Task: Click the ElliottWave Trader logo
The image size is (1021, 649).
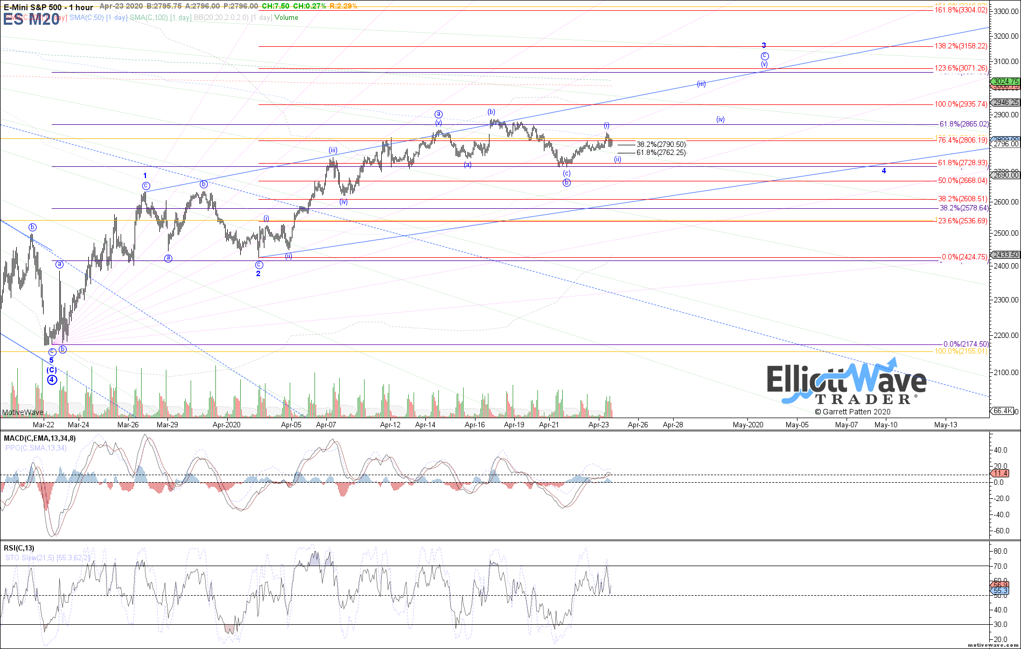Action: [x=846, y=384]
